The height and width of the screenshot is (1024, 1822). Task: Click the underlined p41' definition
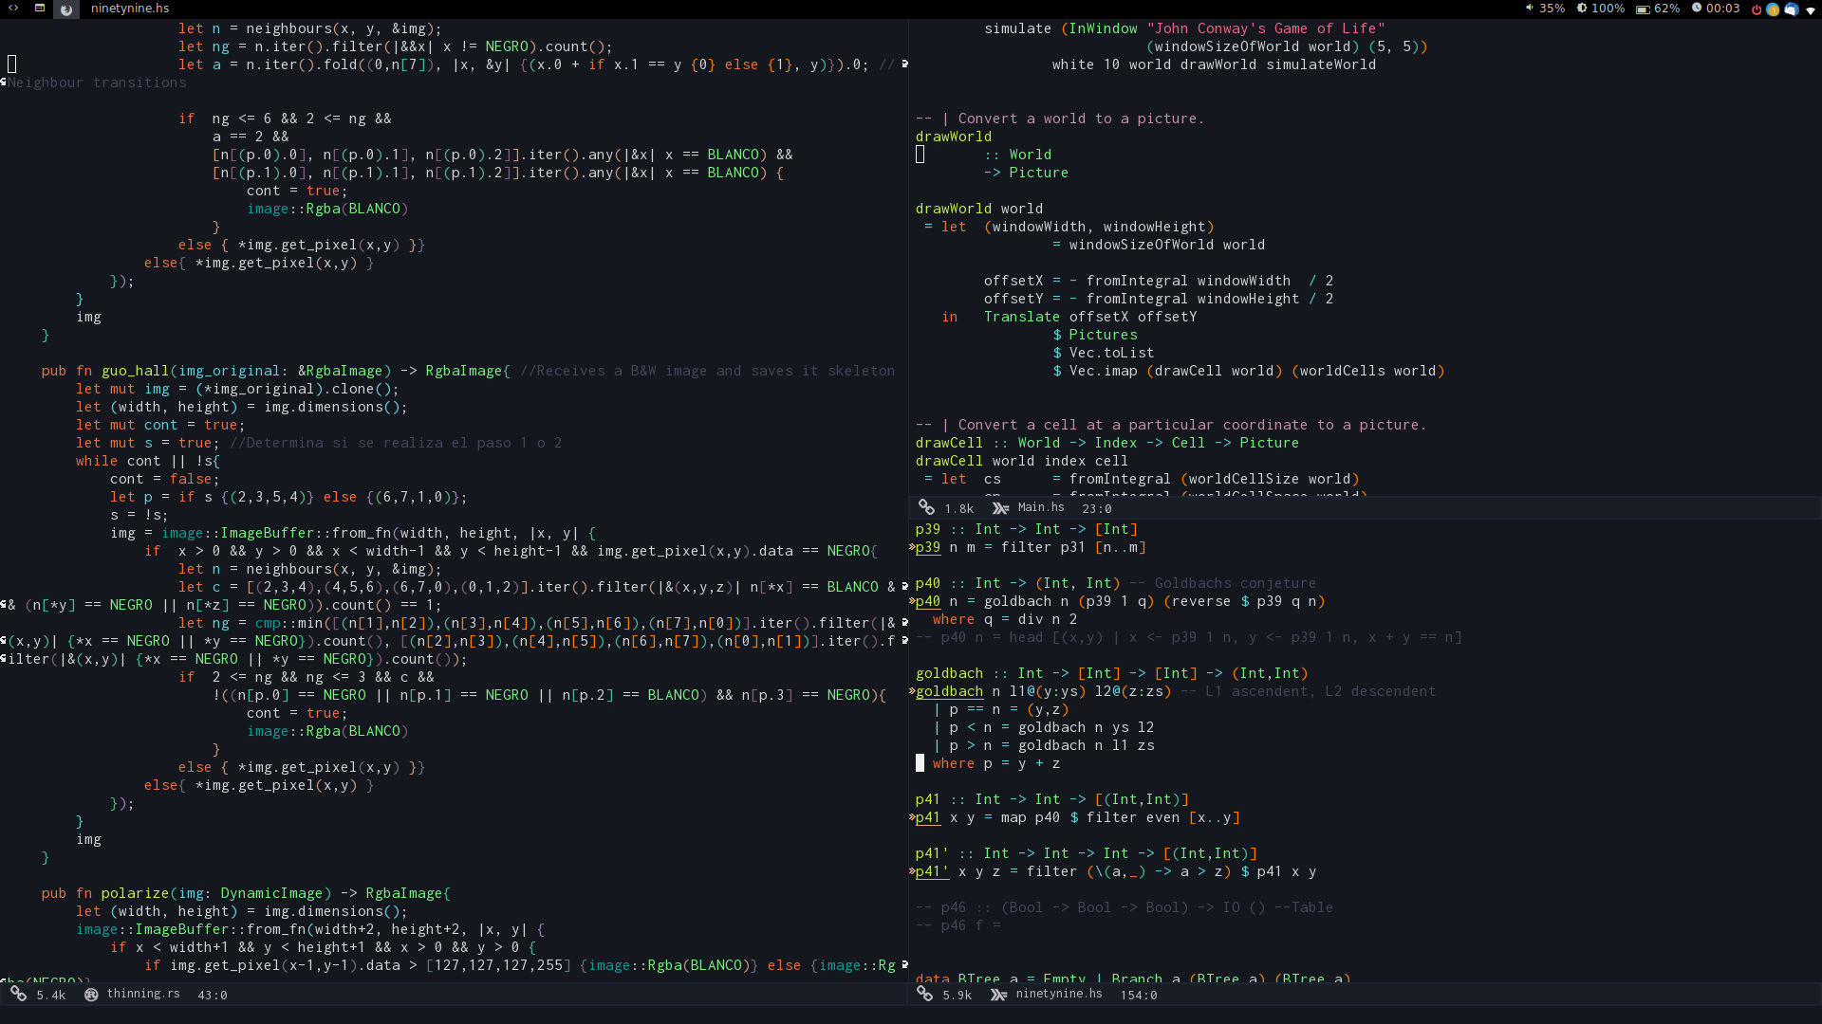pos(932,871)
